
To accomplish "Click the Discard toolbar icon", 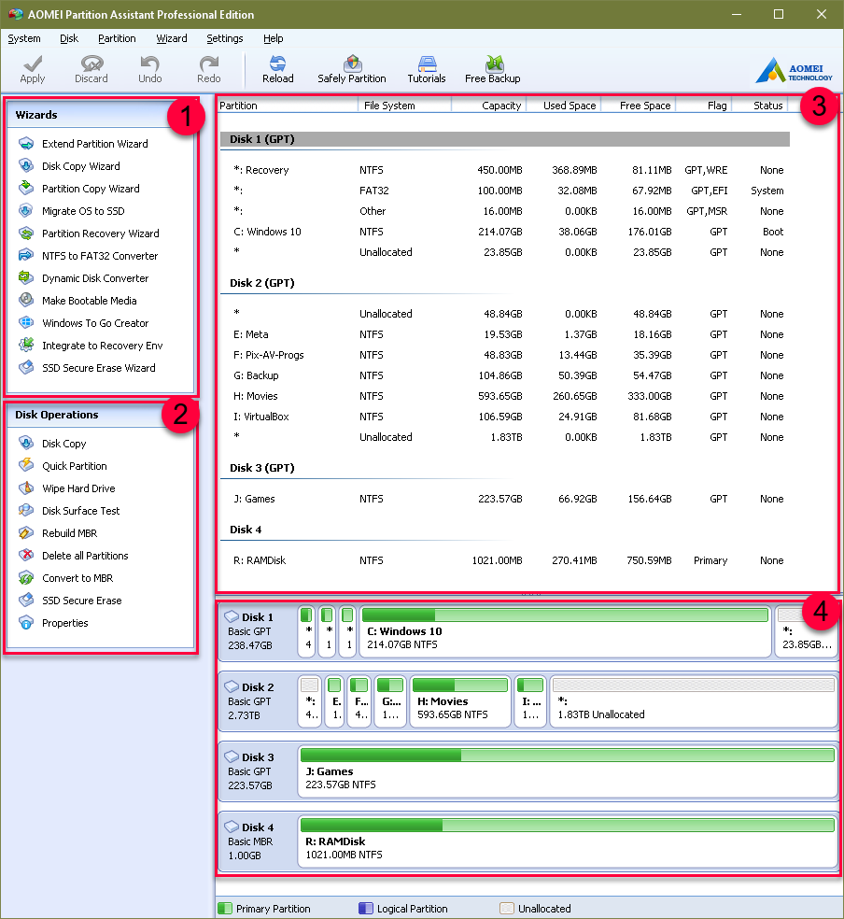I will pos(91,64).
